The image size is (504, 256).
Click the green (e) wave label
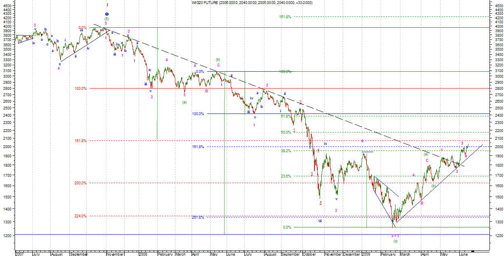tap(396, 241)
